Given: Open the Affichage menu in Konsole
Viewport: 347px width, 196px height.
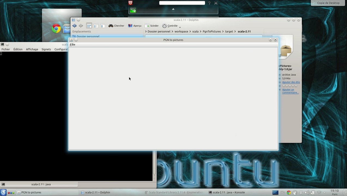Looking at the screenshot, I should [32, 49].
